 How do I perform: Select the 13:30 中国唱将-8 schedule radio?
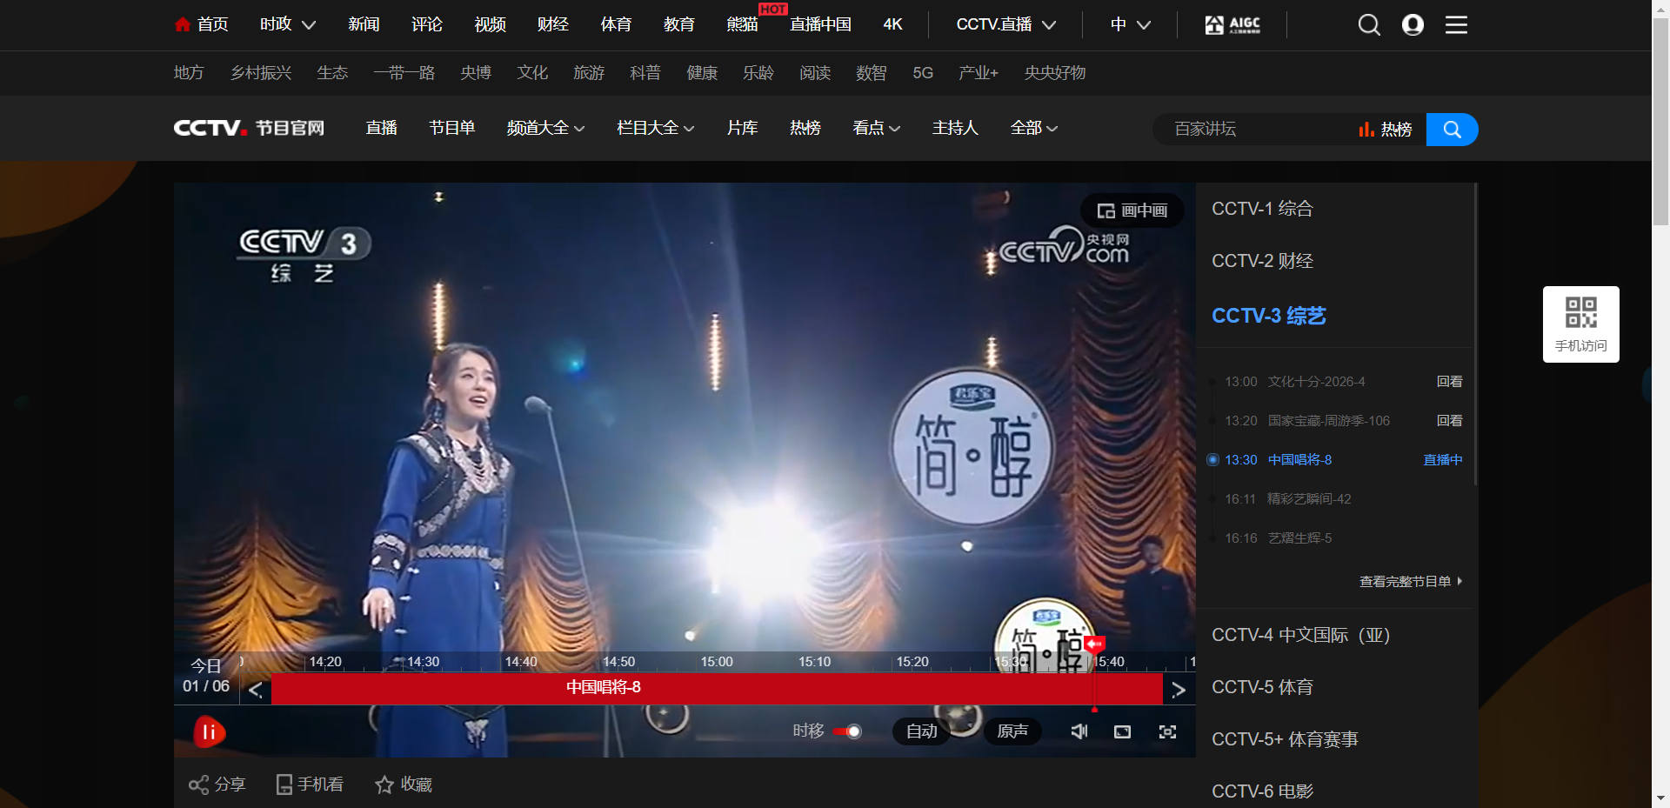pos(1212,460)
